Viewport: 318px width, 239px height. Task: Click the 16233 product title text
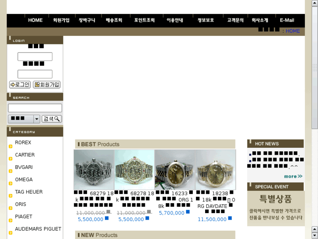coord(175,200)
